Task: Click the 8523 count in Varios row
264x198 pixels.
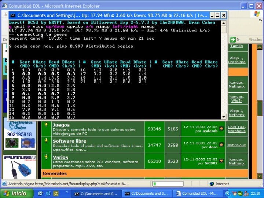Action: (x=173, y=161)
